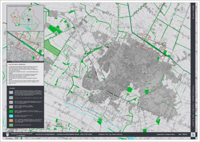This screenshot has height=142, width=200.
Task: Open the red-outlined detail inset map
Action: pyautogui.click(x=25, y=46)
